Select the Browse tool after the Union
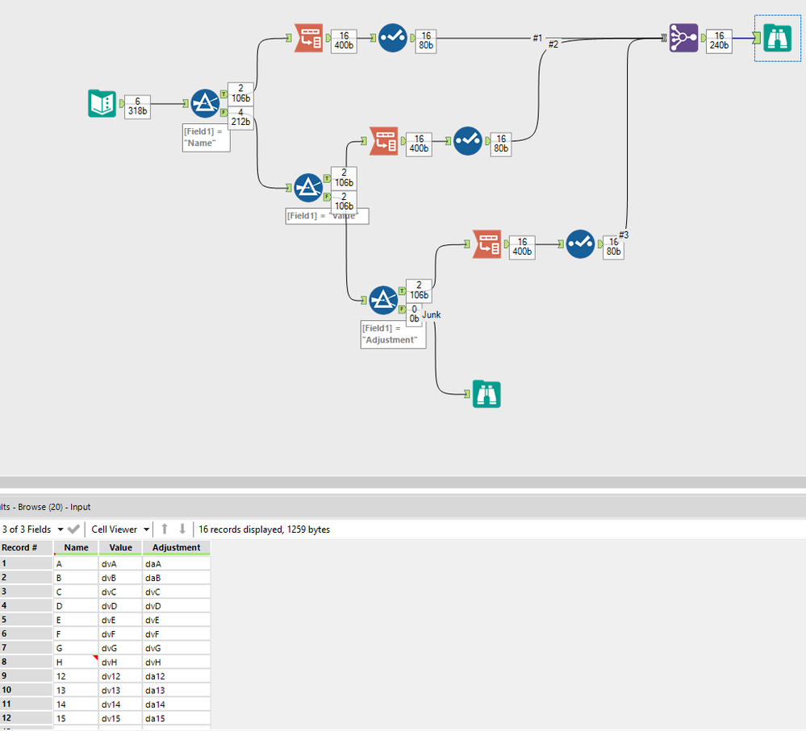 [x=777, y=37]
